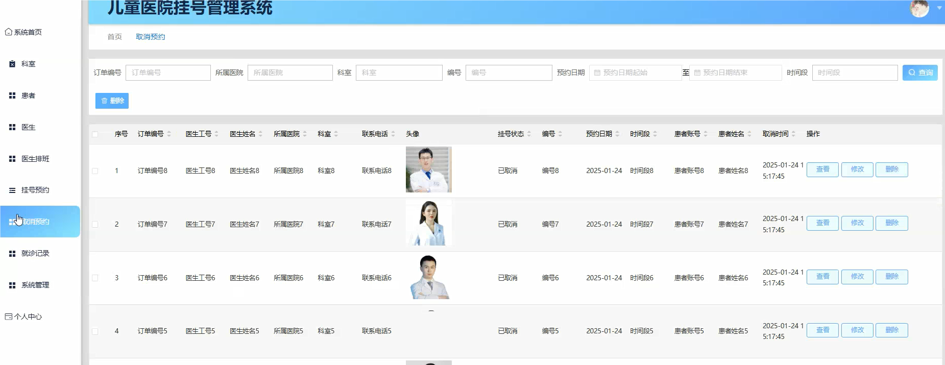
Task: Click 删除 for row 订单编号6
Action: tap(892, 277)
